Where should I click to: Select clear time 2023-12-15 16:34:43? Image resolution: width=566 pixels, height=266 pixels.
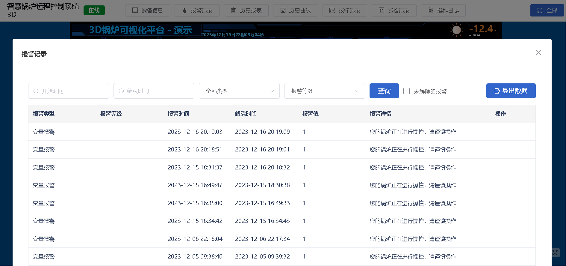(x=262, y=221)
